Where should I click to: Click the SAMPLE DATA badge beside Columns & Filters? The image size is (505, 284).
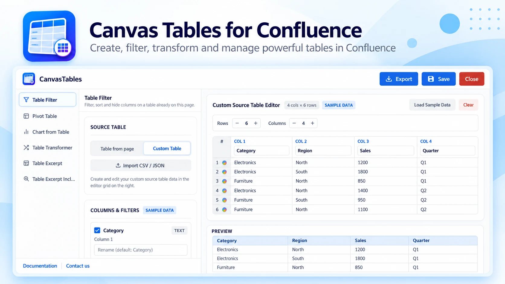[x=159, y=210]
